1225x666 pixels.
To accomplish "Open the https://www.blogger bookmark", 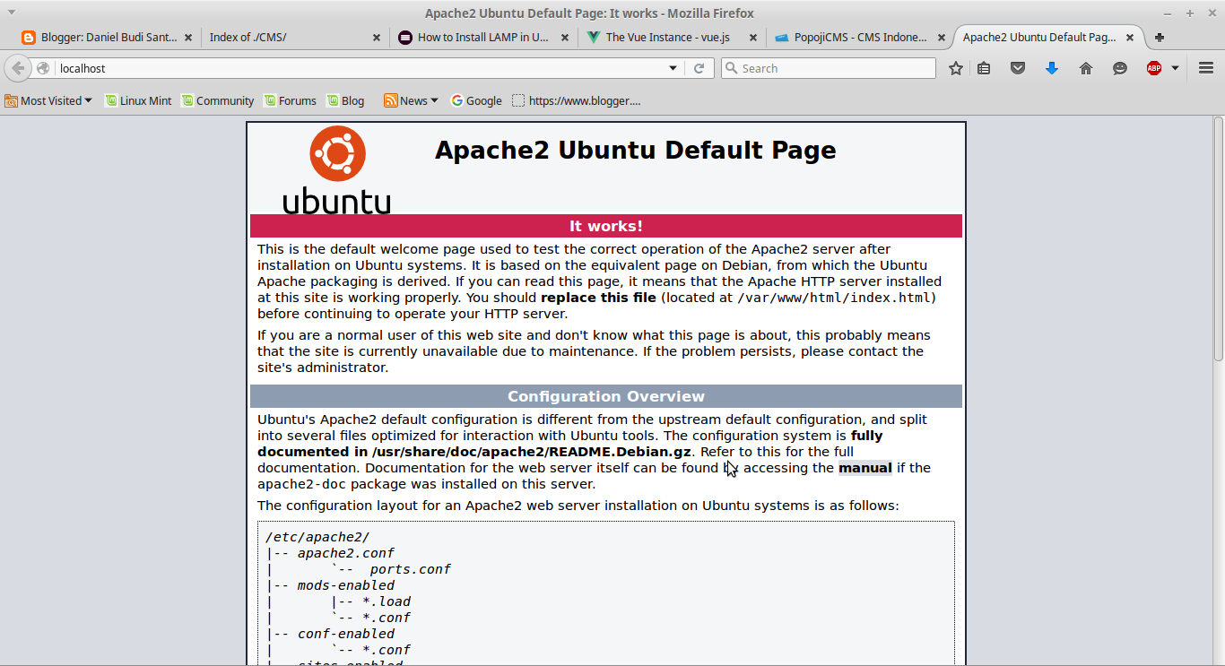I will 576,100.
